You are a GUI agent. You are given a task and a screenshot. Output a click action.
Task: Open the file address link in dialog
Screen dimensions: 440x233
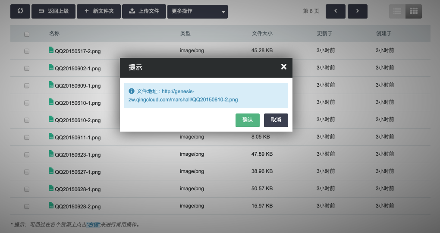tap(183, 100)
